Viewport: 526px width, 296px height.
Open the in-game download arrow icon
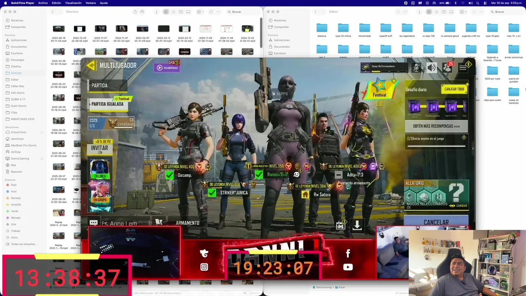click(x=357, y=225)
